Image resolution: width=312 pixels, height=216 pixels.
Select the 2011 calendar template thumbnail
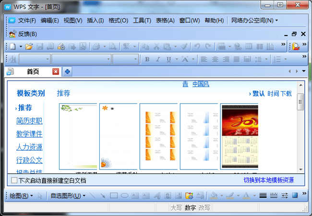tap(239, 136)
